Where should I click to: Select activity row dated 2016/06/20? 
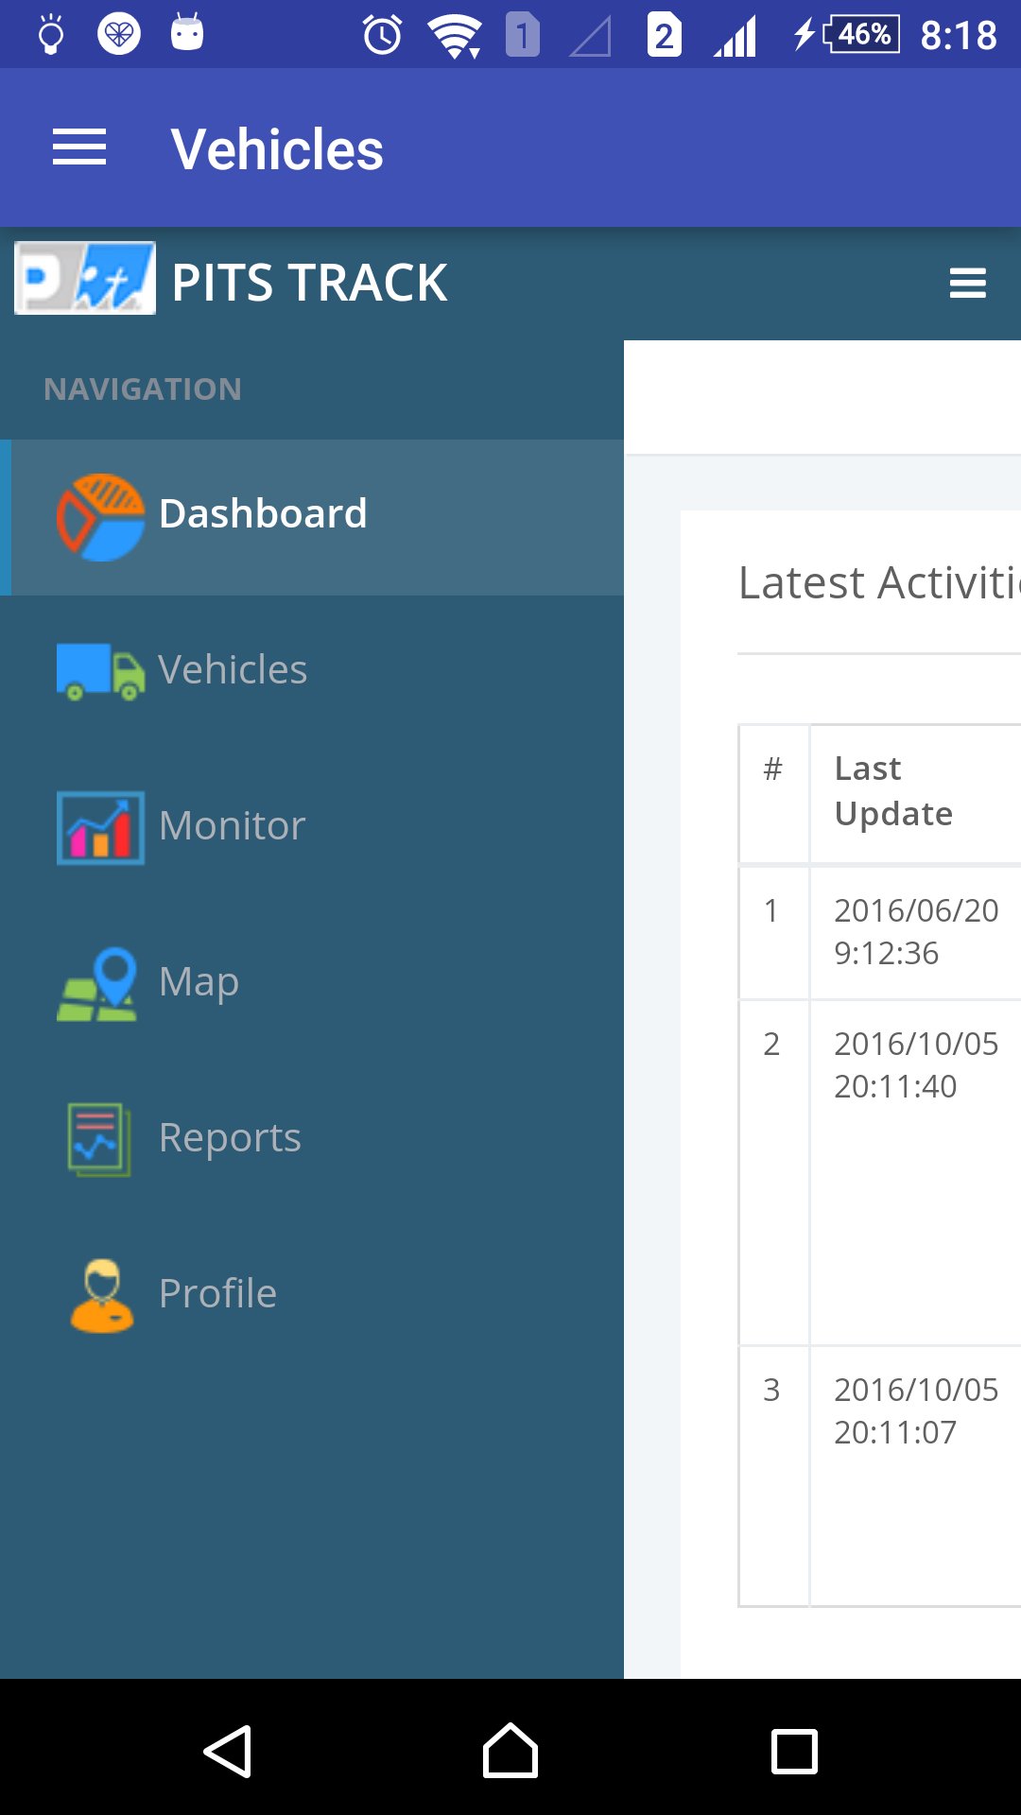coord(915,931)
